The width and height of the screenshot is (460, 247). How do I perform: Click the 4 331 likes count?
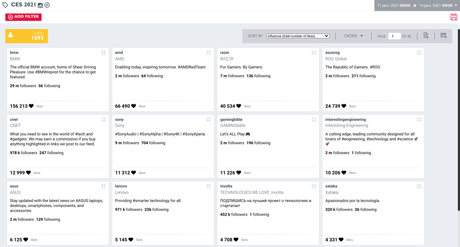click(331, 239)
